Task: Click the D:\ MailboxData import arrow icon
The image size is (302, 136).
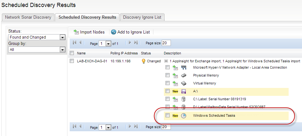Action: (x=175, y=107)
